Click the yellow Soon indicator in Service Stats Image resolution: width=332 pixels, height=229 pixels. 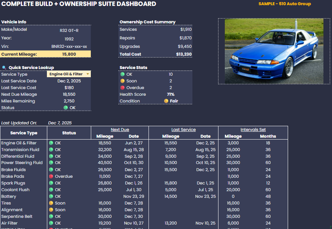[x=122, y=81]
